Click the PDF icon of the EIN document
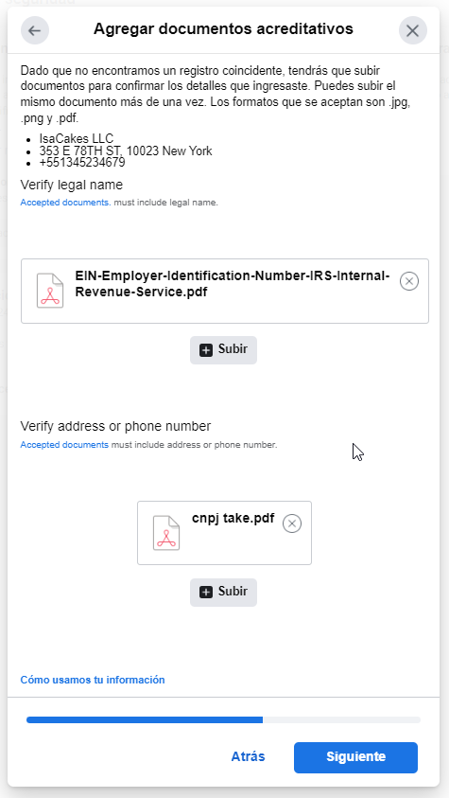449x798 pixels. pyautogui.click(x=50, y=291)
